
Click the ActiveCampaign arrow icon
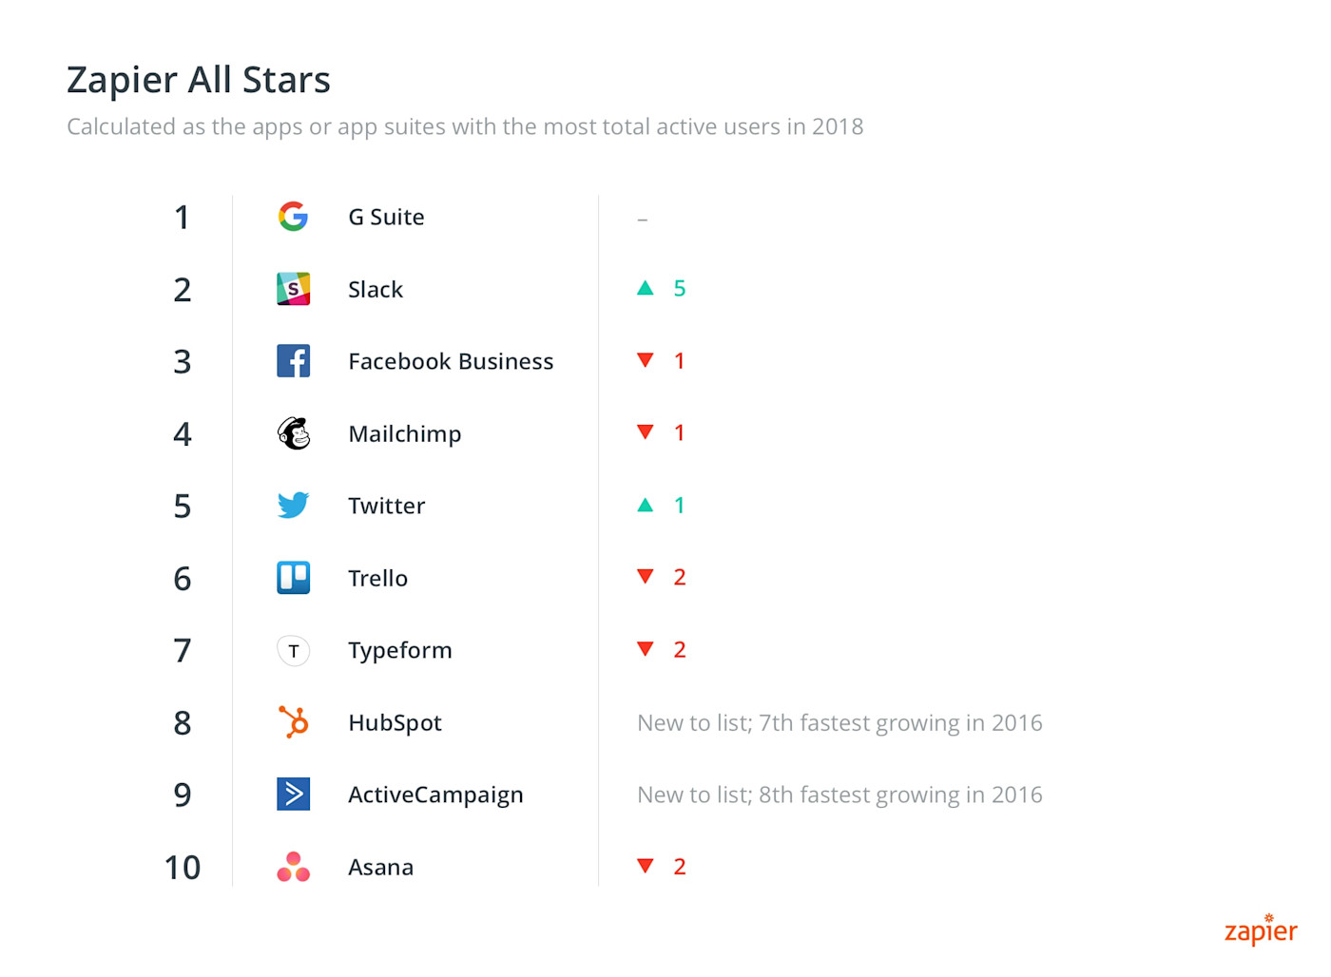(x=293, y=795)
